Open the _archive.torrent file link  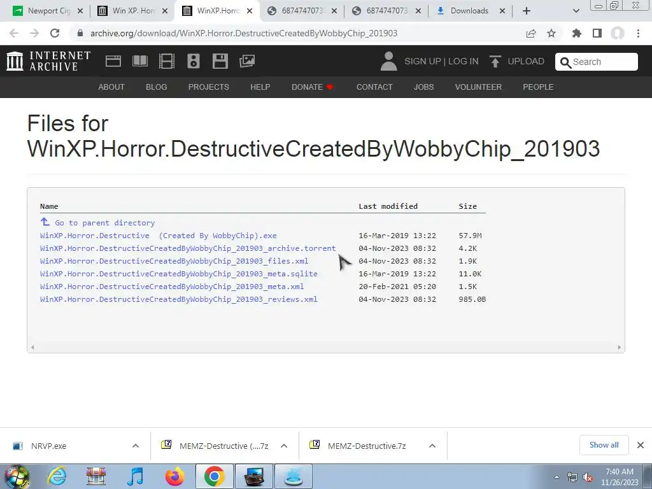tap(188, 248)
